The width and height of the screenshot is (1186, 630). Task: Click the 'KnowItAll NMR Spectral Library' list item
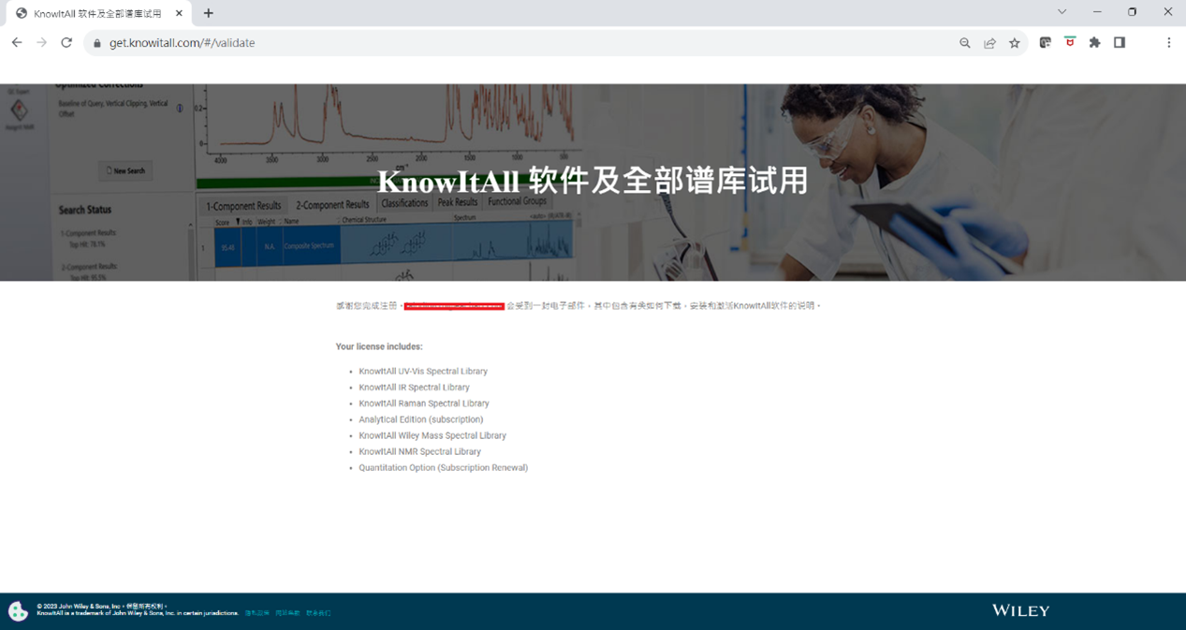tap(419, 451)
